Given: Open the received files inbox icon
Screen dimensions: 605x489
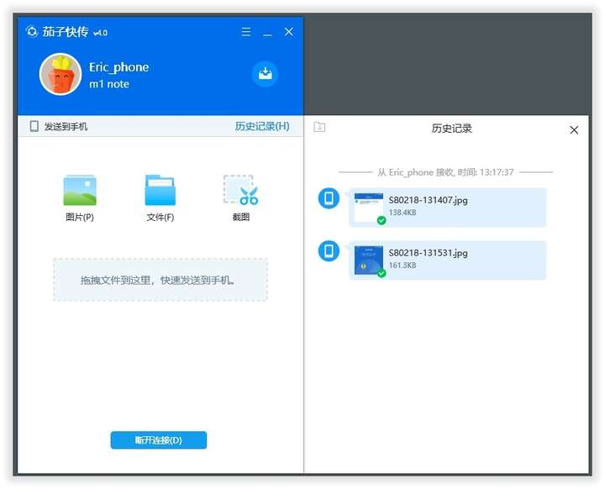Looking at the screenshot, I should pos(266,73).
